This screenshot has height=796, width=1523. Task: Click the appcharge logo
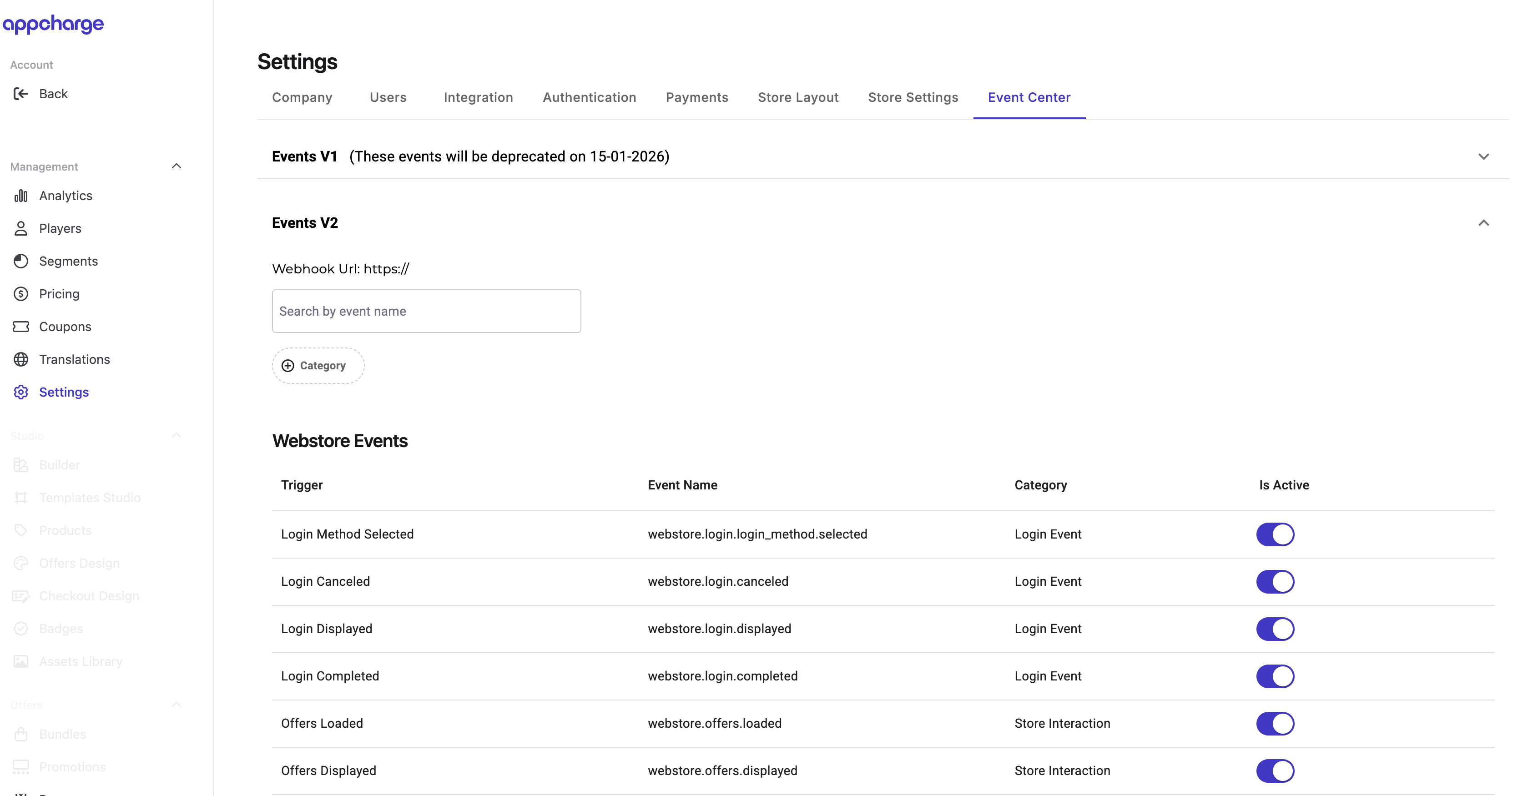[53, 24]
